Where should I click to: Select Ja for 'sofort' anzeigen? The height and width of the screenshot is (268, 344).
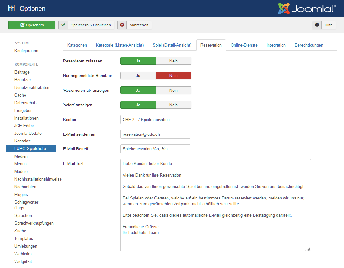[138, 105]
